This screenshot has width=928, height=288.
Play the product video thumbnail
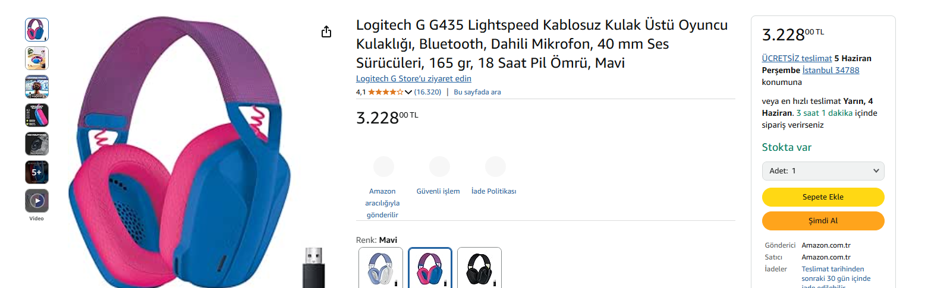click(37, 201)
